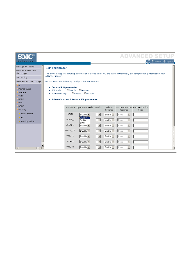Open the NAT menu item
This screenshot has height=273, width=177.
(21, 85)
